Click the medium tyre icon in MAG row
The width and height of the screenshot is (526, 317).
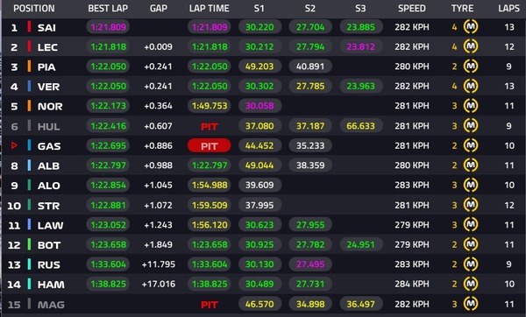(x=471, y=304)
